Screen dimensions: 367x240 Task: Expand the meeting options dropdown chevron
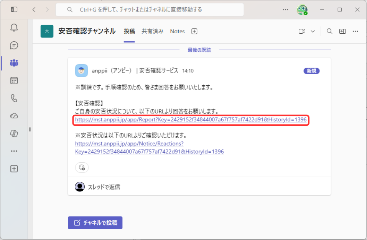[313, 31]
